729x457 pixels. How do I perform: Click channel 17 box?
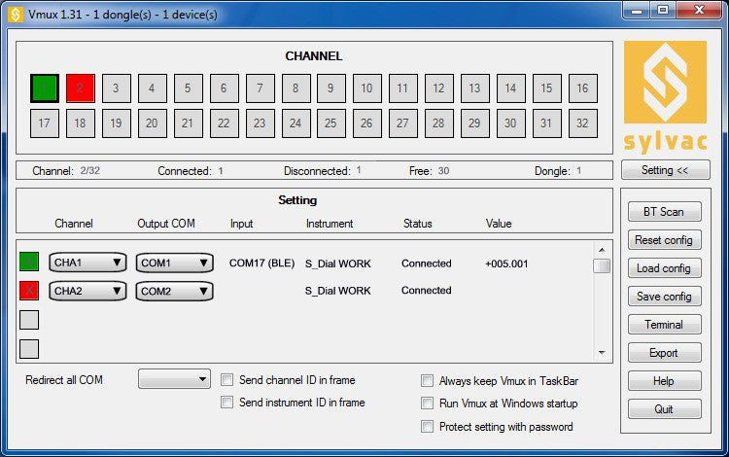44,123
